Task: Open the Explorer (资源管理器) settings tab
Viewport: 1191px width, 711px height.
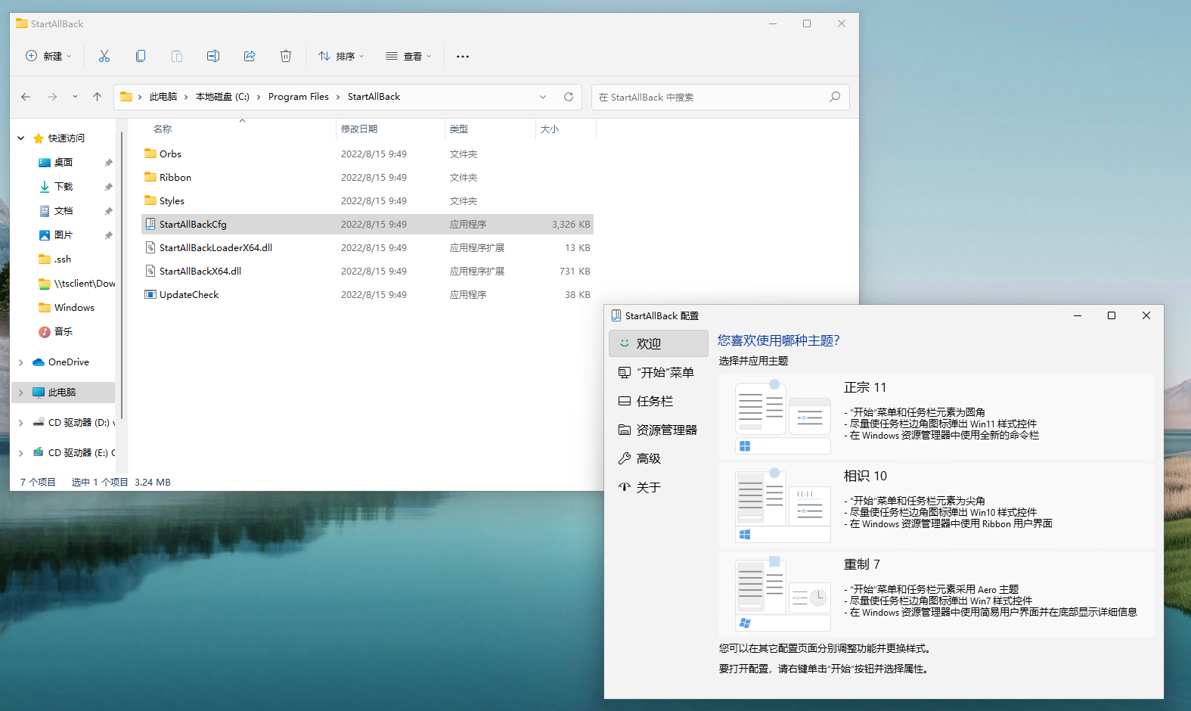Action: click(658, 430)
